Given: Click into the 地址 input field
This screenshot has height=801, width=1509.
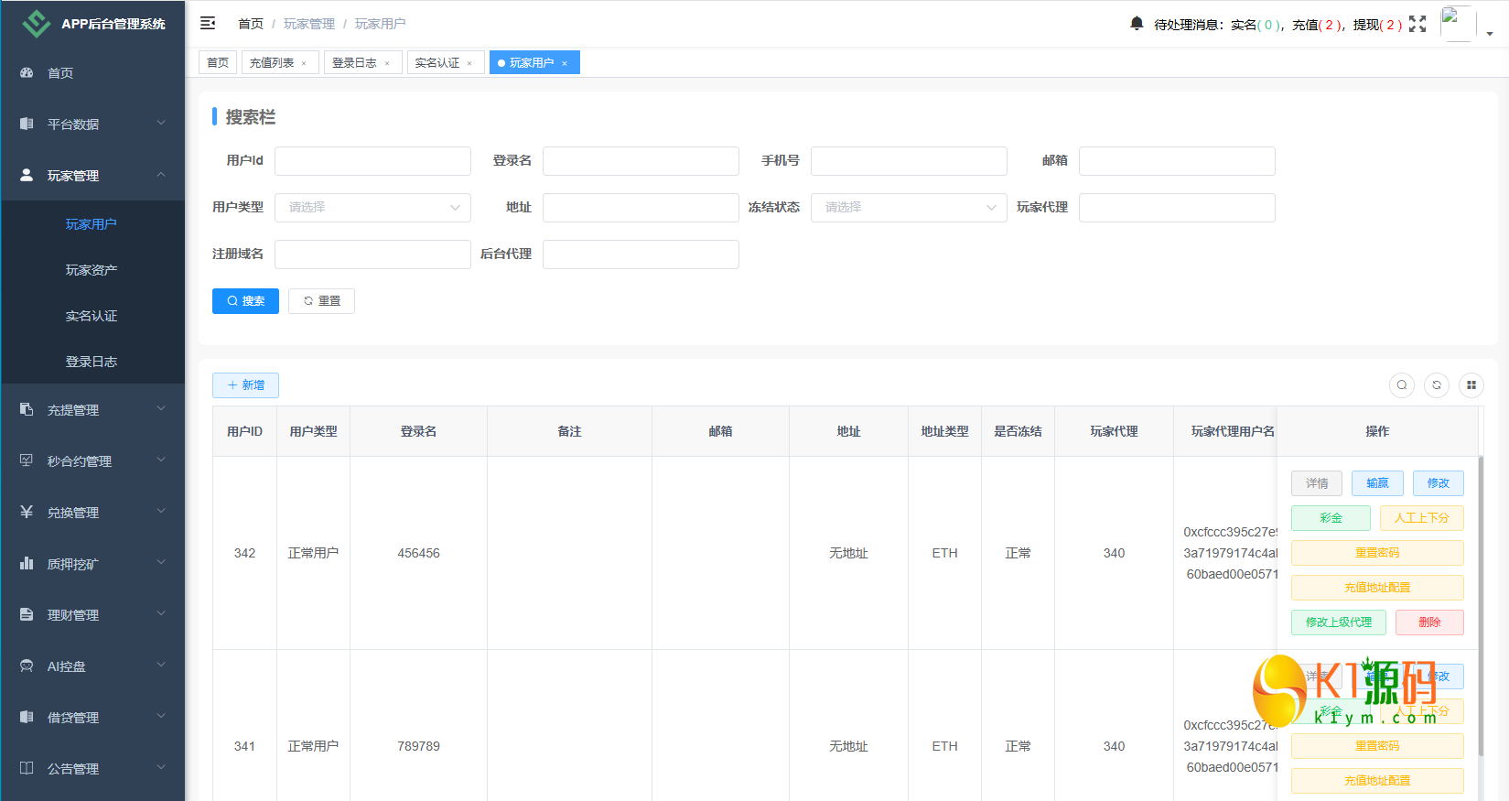Looking at the screenshot, I should point(641,208).
